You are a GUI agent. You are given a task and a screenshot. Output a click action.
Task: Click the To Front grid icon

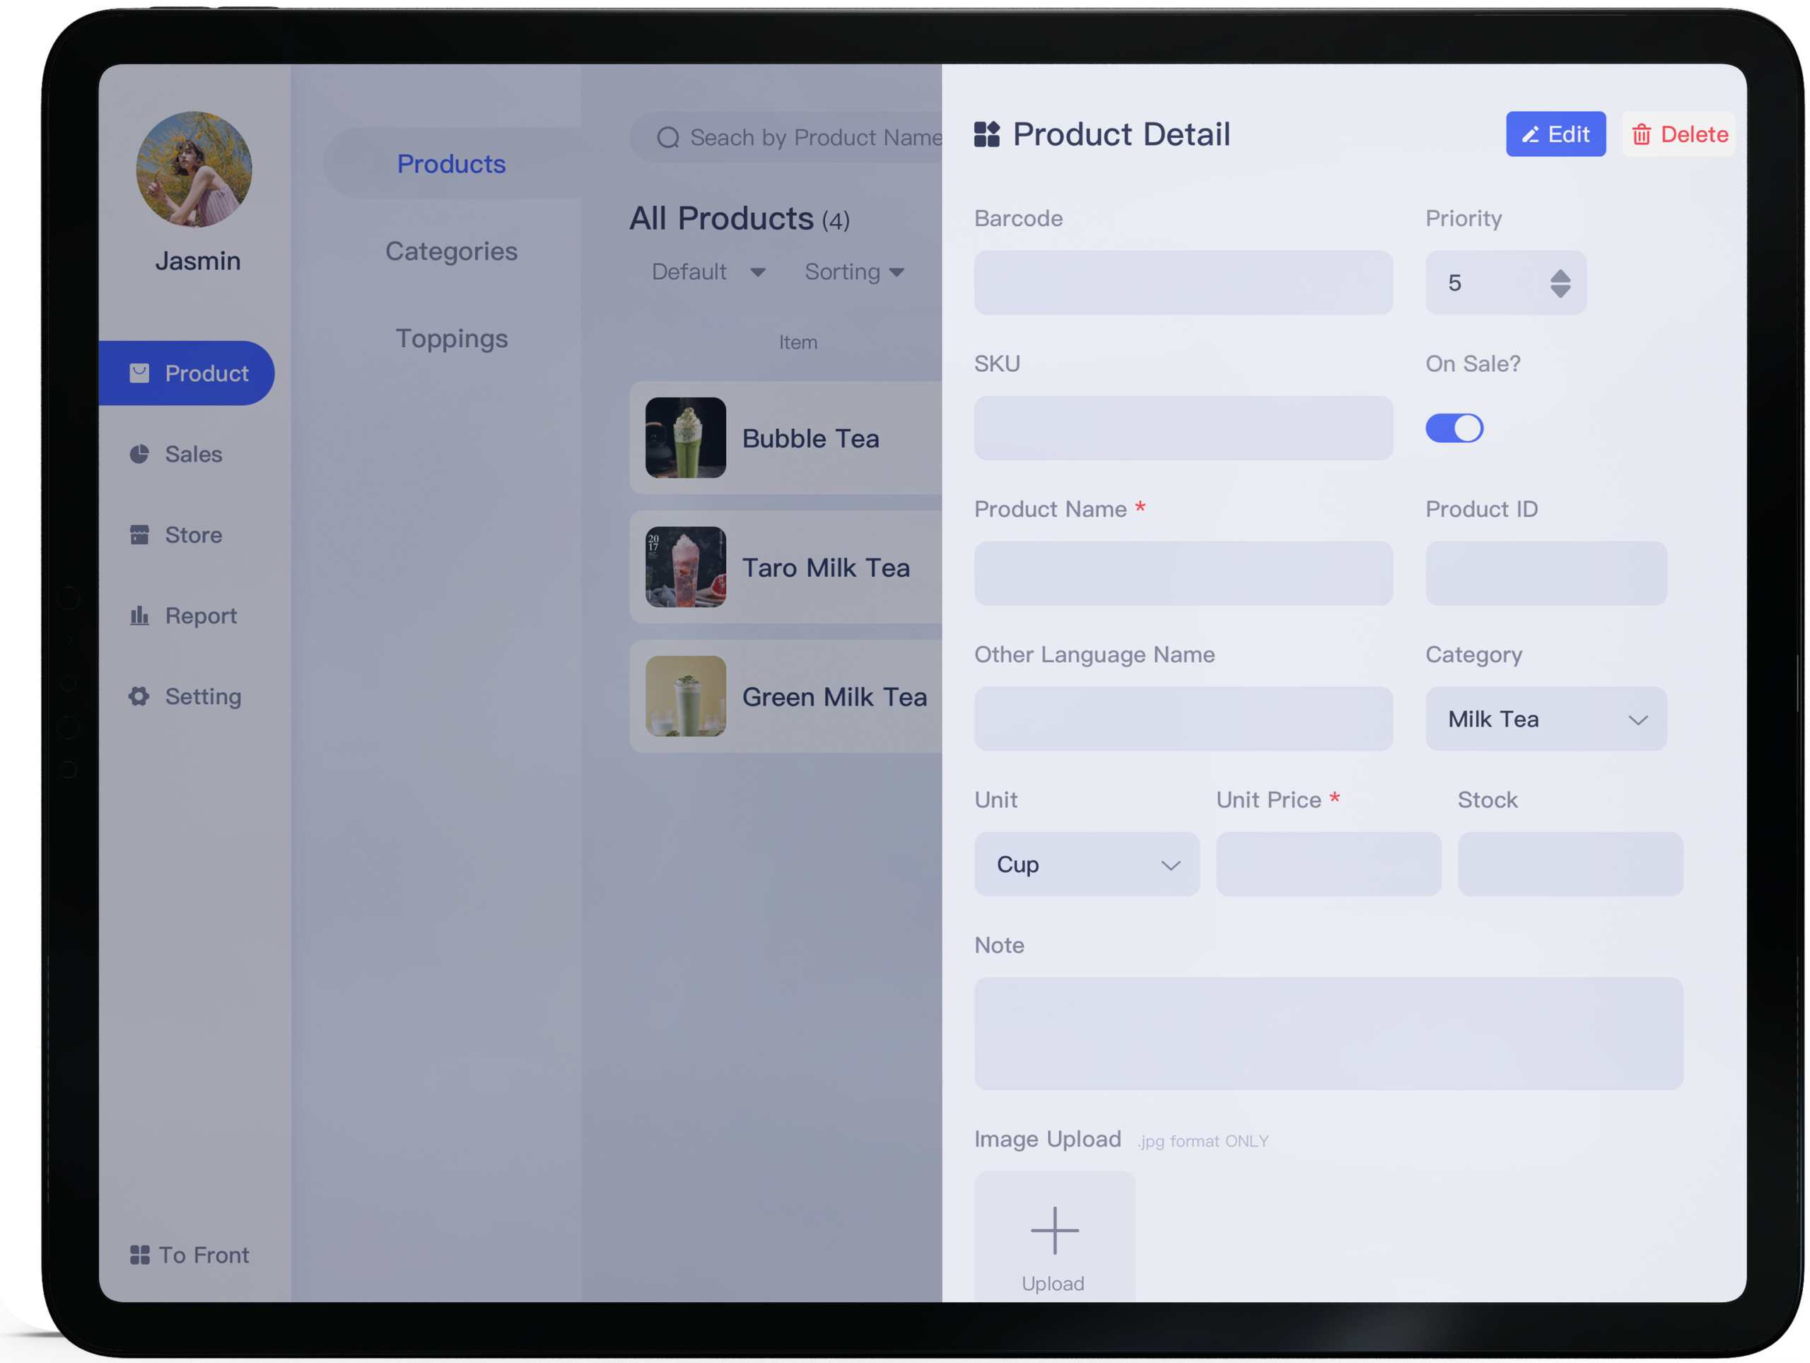pos(140,1255)
